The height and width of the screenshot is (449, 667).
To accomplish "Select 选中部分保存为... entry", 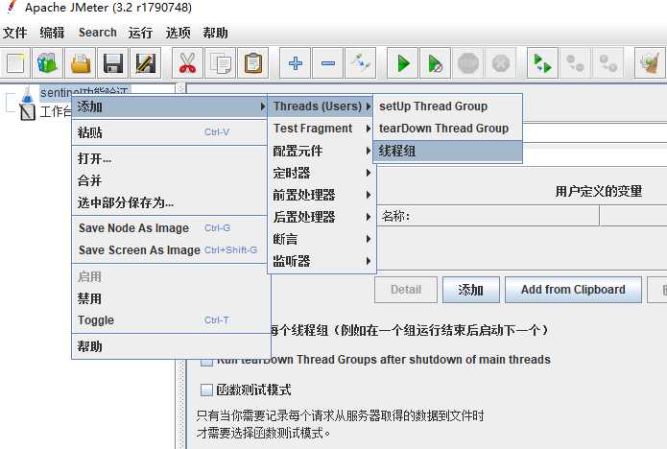I will coord(171,202).
